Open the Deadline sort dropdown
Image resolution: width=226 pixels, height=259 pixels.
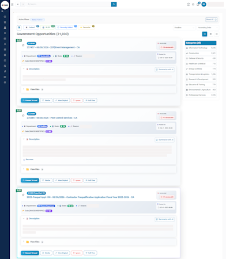pos(184,28)
